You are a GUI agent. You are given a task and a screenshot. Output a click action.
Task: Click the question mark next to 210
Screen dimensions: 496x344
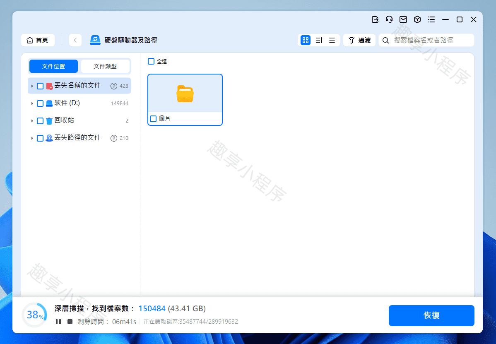point(113,138)
